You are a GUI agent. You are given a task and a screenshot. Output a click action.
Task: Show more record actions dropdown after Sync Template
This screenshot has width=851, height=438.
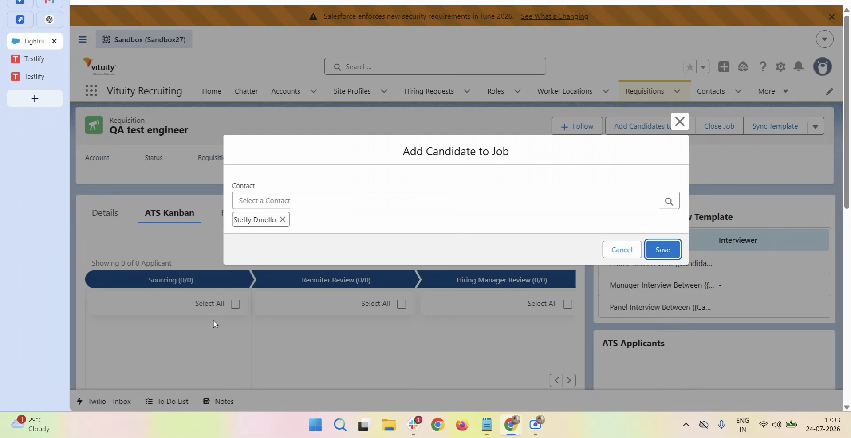[815, 126]
